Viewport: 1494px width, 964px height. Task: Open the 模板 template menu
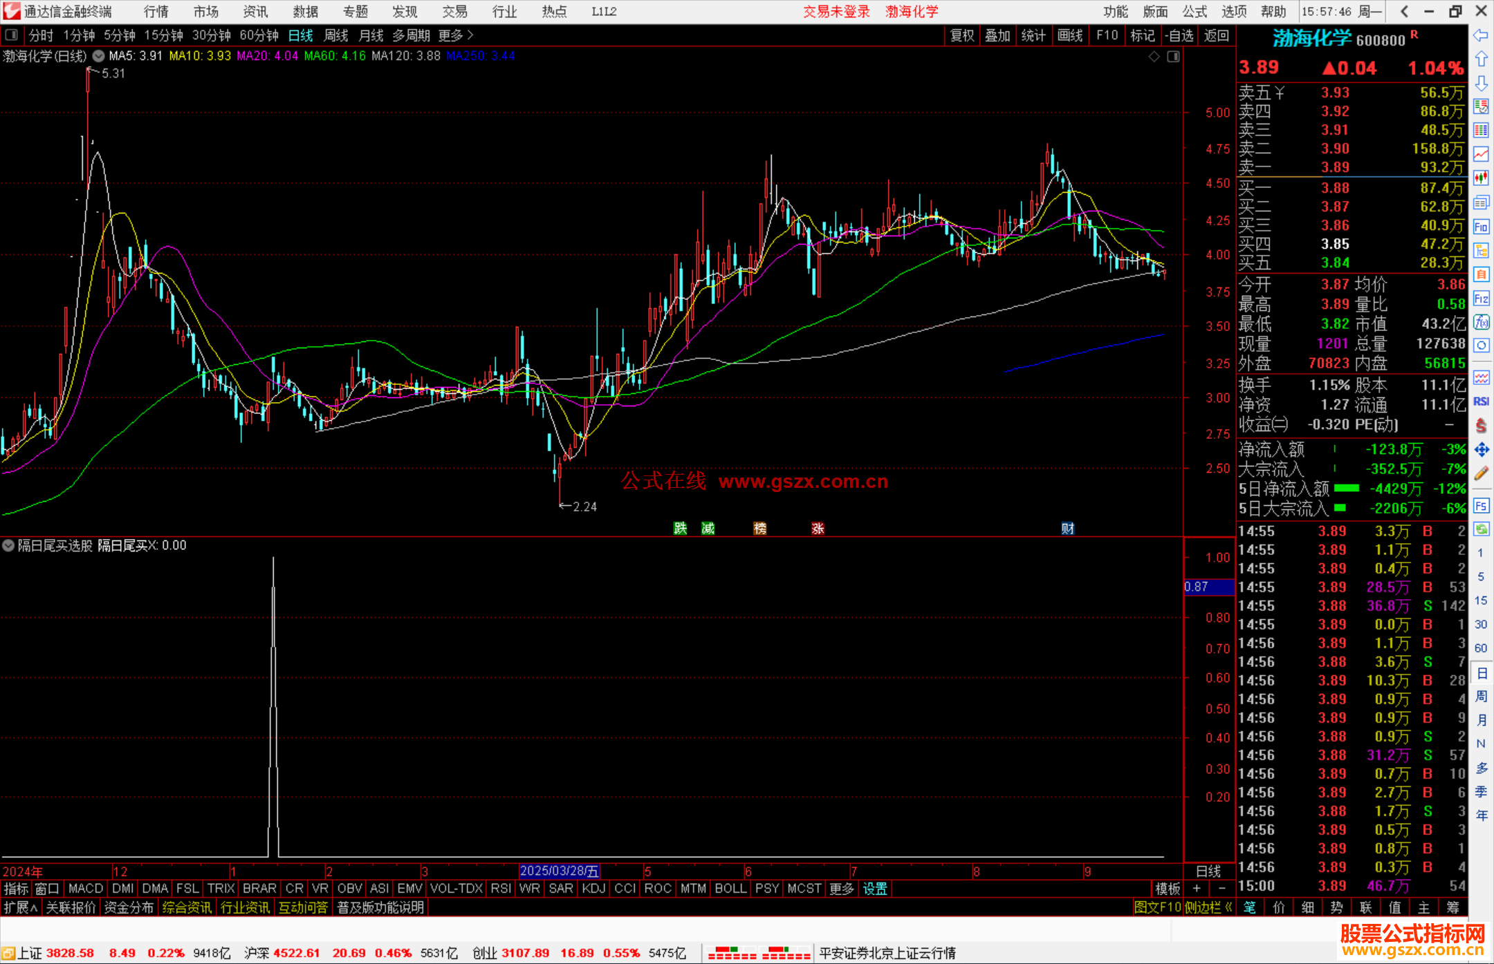point(1168,889)
